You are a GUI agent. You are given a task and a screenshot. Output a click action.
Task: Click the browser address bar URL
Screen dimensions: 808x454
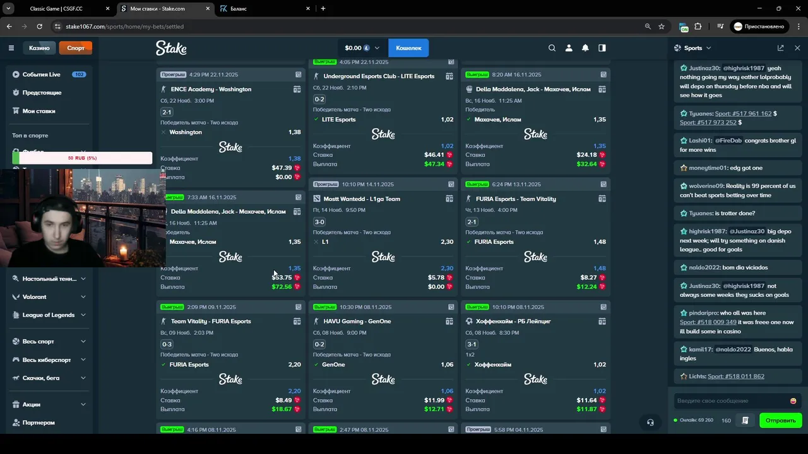pos(124,26)
